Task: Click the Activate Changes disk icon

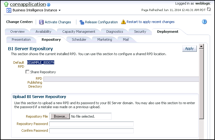Action: click(x=41, y=22)
